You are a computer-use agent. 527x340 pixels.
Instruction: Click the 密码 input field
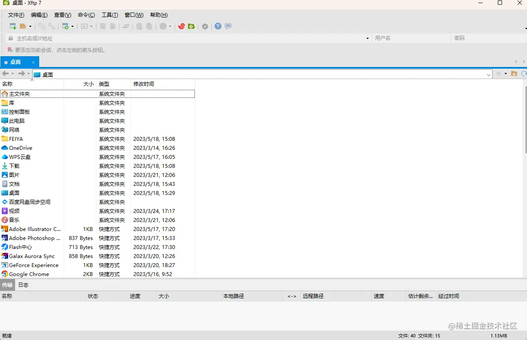(x=489, y=38)
